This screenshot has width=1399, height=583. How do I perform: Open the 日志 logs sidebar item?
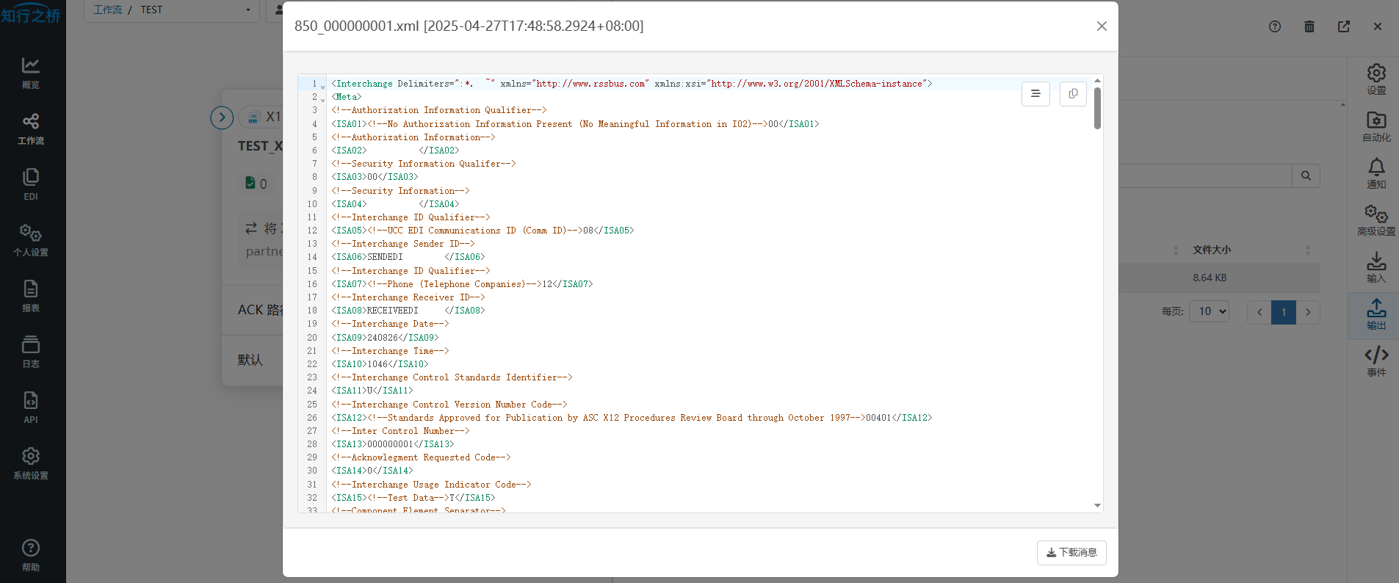tap(31, 352)
